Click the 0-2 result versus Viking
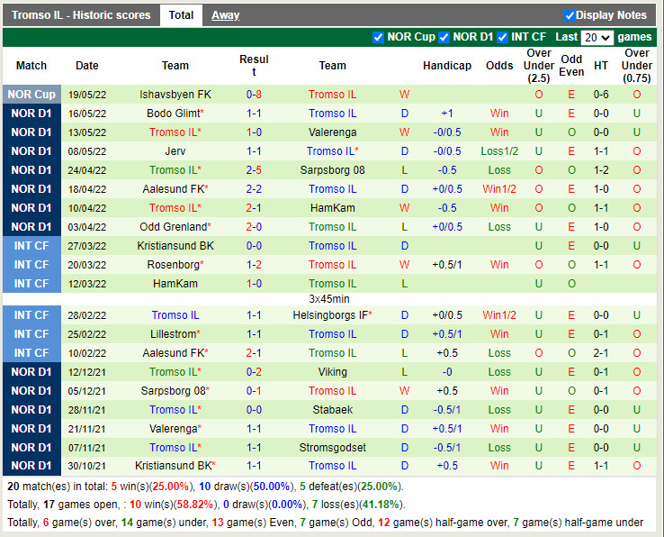 (254, 372)
